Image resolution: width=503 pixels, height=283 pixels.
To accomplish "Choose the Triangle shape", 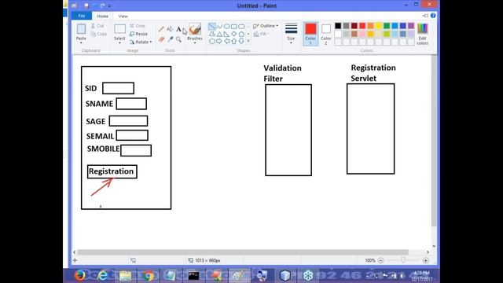I will point(219,34).
